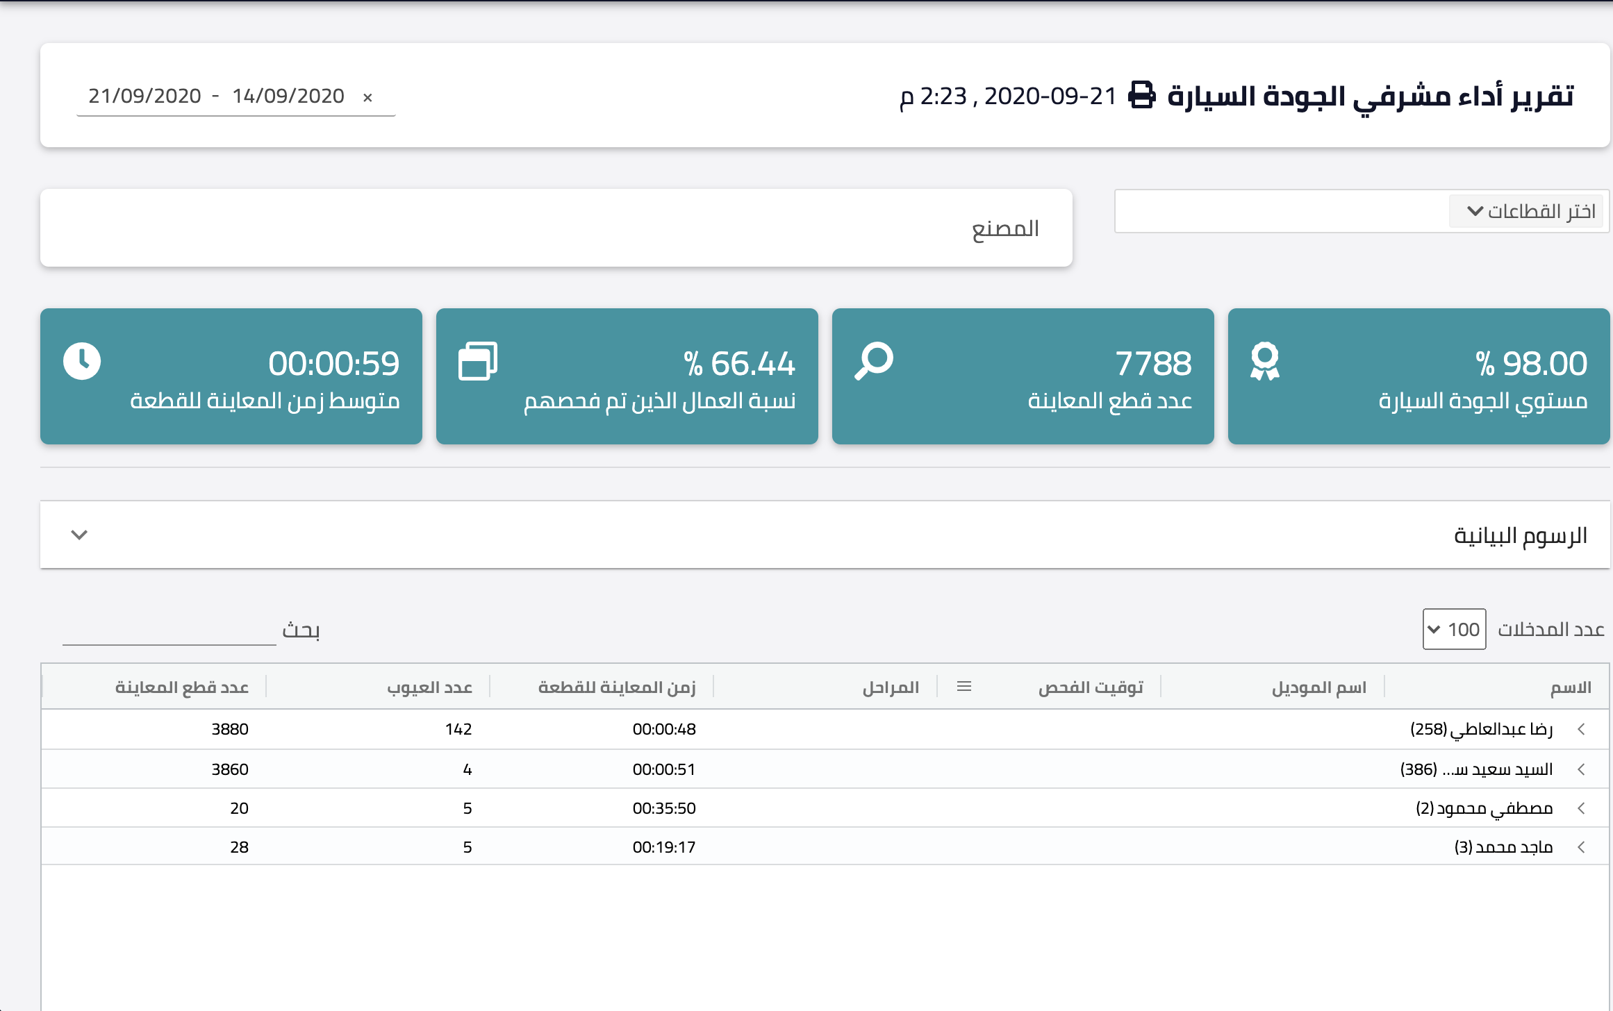Expand the الرسوم البيانية charts panel chevron
The image size is (1613, 1011).
click(79, 535)
